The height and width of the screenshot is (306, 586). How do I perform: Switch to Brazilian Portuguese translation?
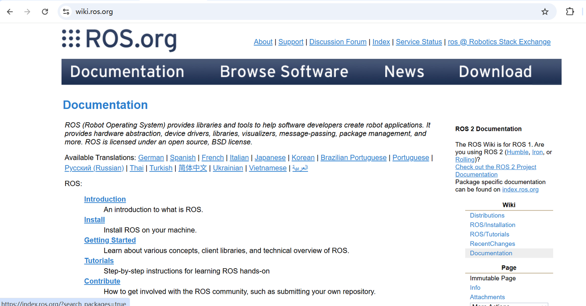pos(354,158)
